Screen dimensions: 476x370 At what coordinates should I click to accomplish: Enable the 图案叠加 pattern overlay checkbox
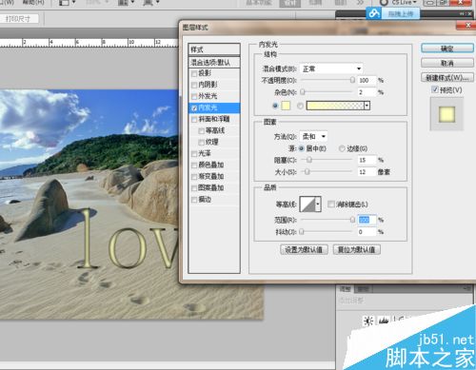[x=194, y=188]
